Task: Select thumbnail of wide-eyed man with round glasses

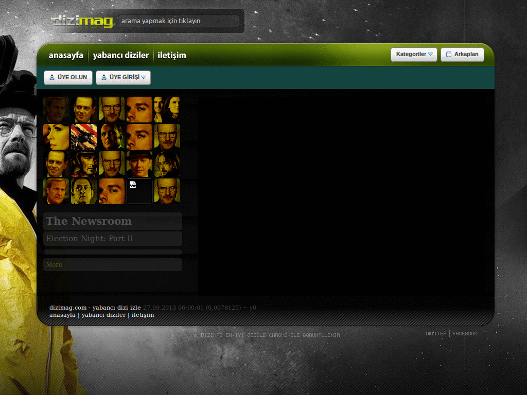Action: [x=84, y=191]
